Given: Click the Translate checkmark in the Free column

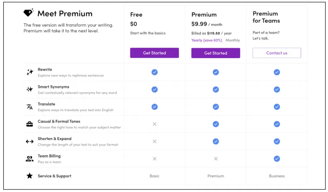Looking at the screenshot, I should pyautogui.click(x=154, y=107).
